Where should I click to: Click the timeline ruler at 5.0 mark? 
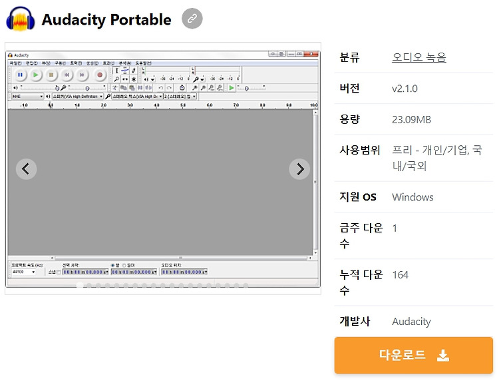[x=183, y=105]
